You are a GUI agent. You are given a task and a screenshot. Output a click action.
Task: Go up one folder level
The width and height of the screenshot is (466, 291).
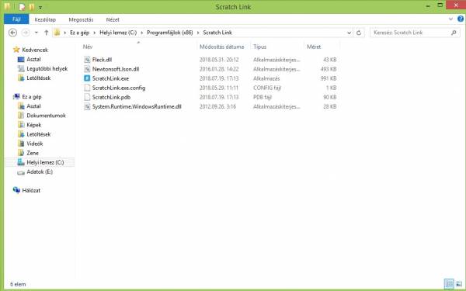pyautogui.click(x=47, y=33)
